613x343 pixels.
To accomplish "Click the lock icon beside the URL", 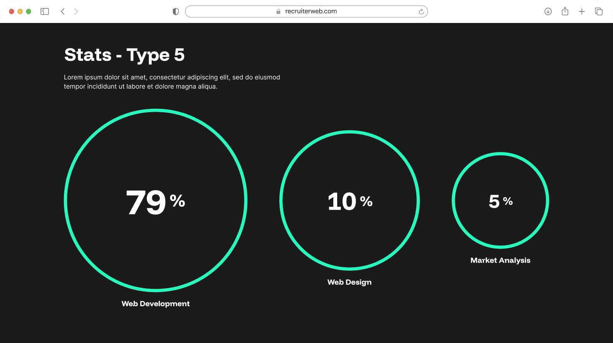I will [279, 11].
